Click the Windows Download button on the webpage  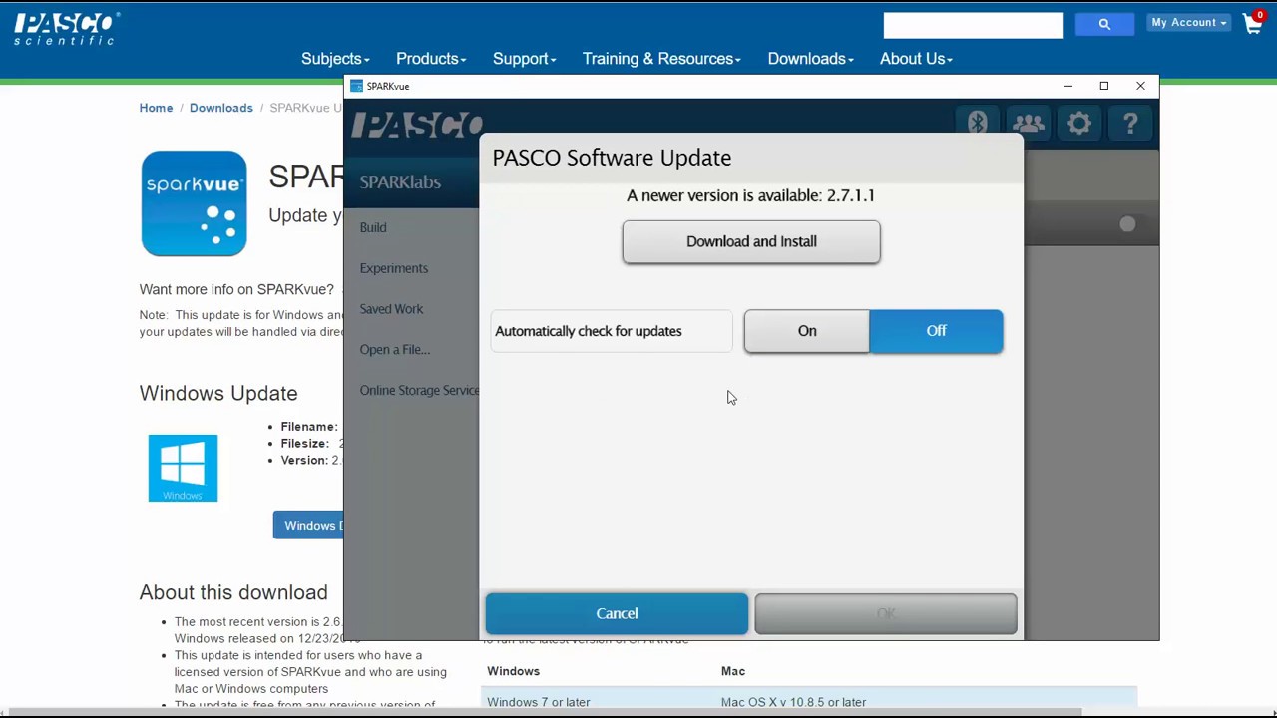coord(308,526)
